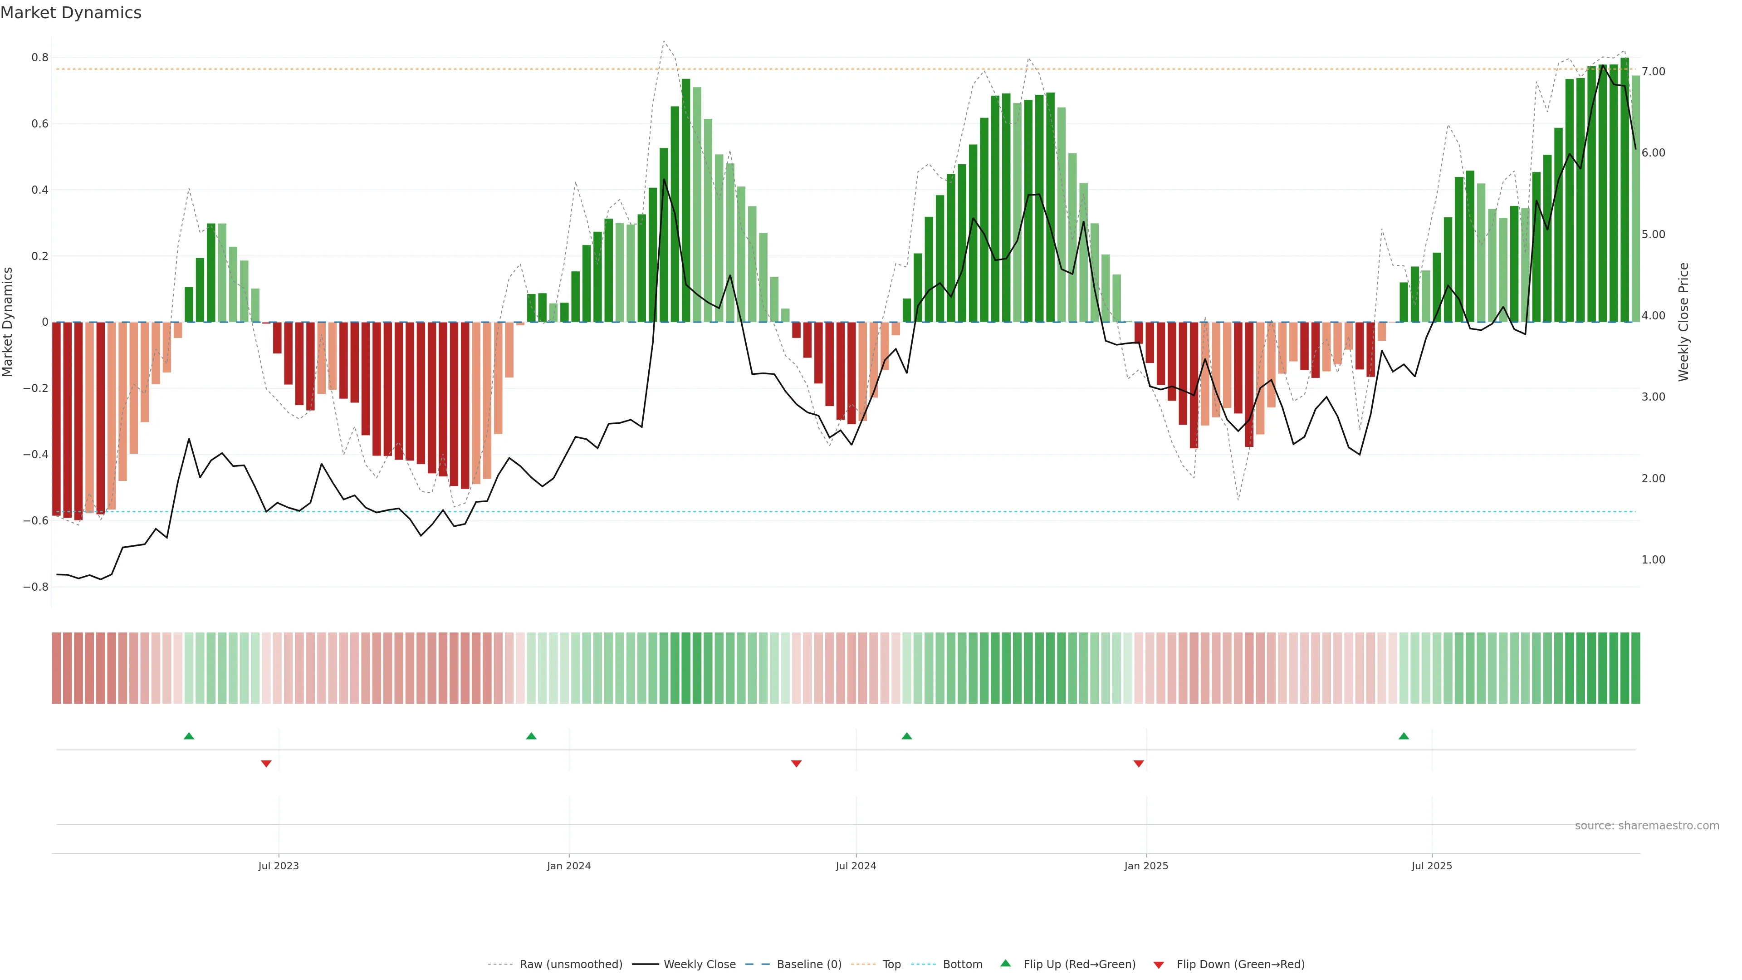The width and height of the screenshot is (1742, 980).
Task: Click the Flip Down (Green→Red) legend label
Action: (x=1240, y=965)
